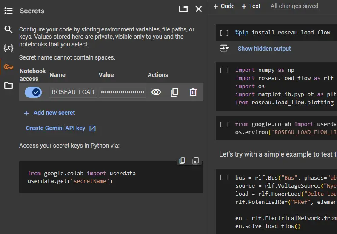Click 'import matplotlib.pyplot as plt' code line
This screenshot has width=337, height=234.
286,94
